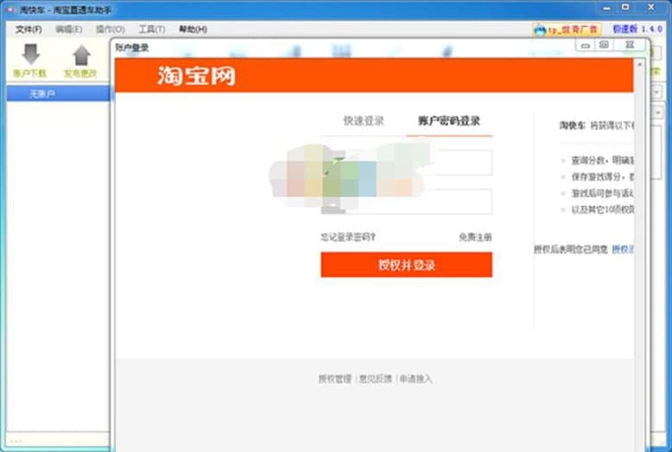The height and width of the screenshot is (452, 672).
Task: Click the 申请接入 footer link
Action: click(x=415, y=379)
